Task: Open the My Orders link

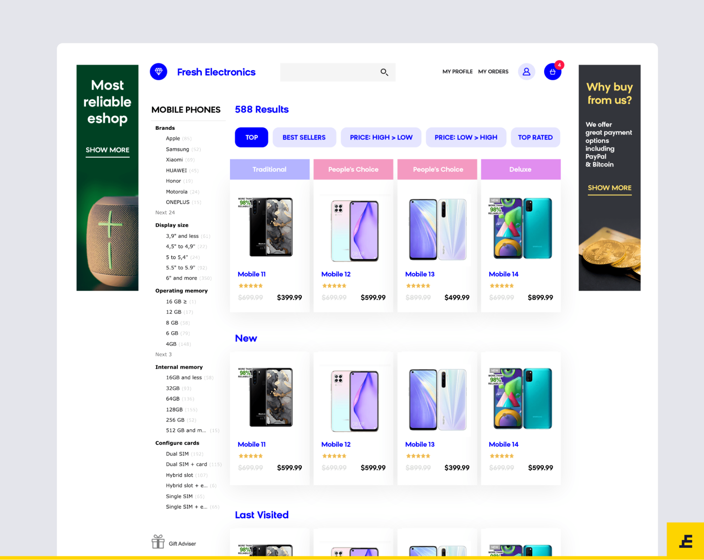Action: (493, 72)
